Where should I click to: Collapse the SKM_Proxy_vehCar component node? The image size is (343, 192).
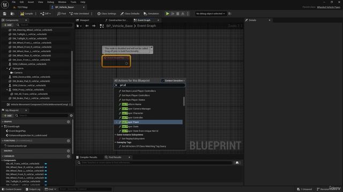pos(7,90)
